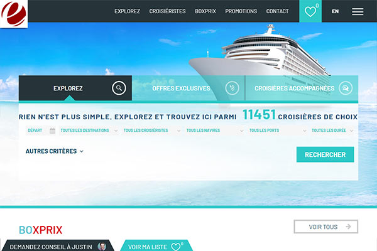Viewport: 377px width, 251px height.
Task: Click the chat icon on Croisières Accompagnées
Action: tap(346, 88)
